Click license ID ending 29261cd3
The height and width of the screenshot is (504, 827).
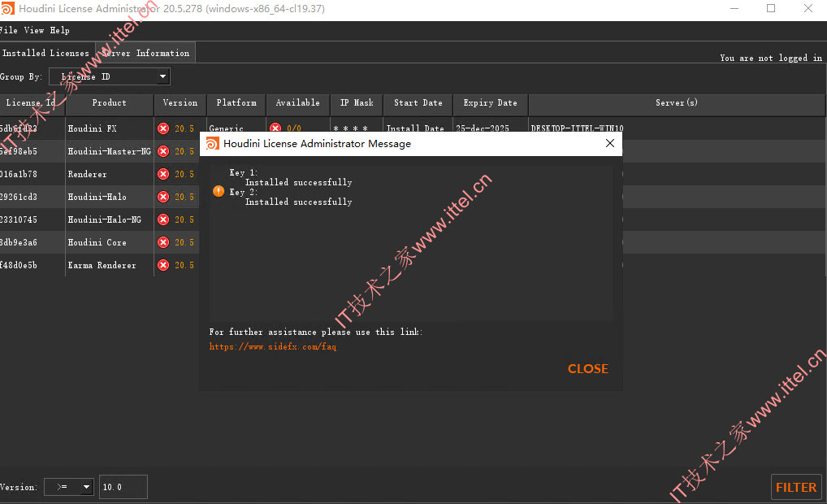pos(19,197)
